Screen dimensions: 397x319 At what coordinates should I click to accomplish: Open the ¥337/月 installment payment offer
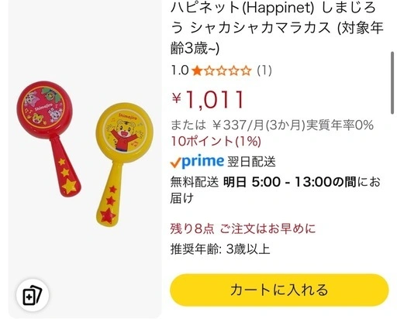pos(272,125)
